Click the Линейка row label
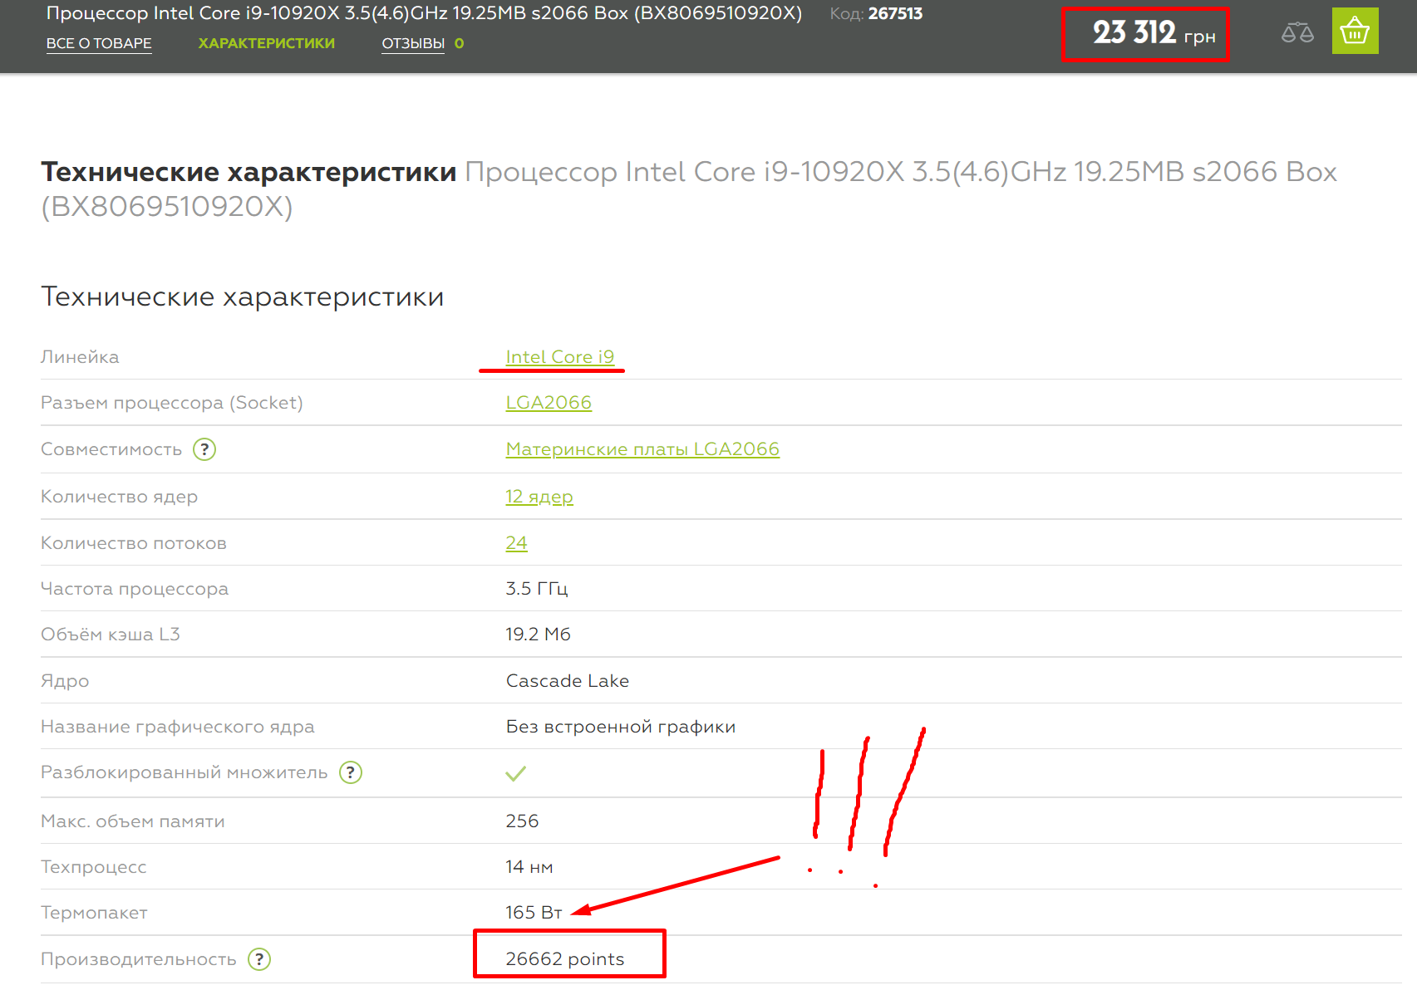This screenshot has width=1417, height=985. [x=80, y=357]
